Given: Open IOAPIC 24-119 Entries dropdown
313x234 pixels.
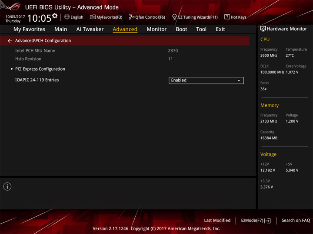Looking at the screenshot, I should click(x=206, y=81).
